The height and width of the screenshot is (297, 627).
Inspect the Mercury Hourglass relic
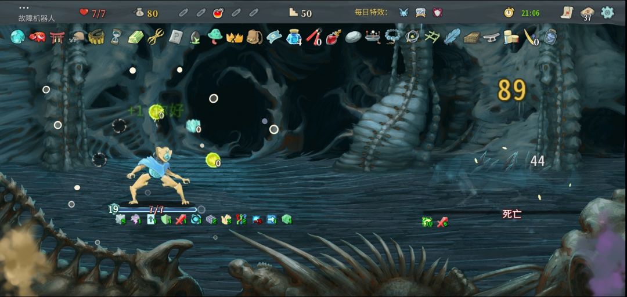(116, 37)
